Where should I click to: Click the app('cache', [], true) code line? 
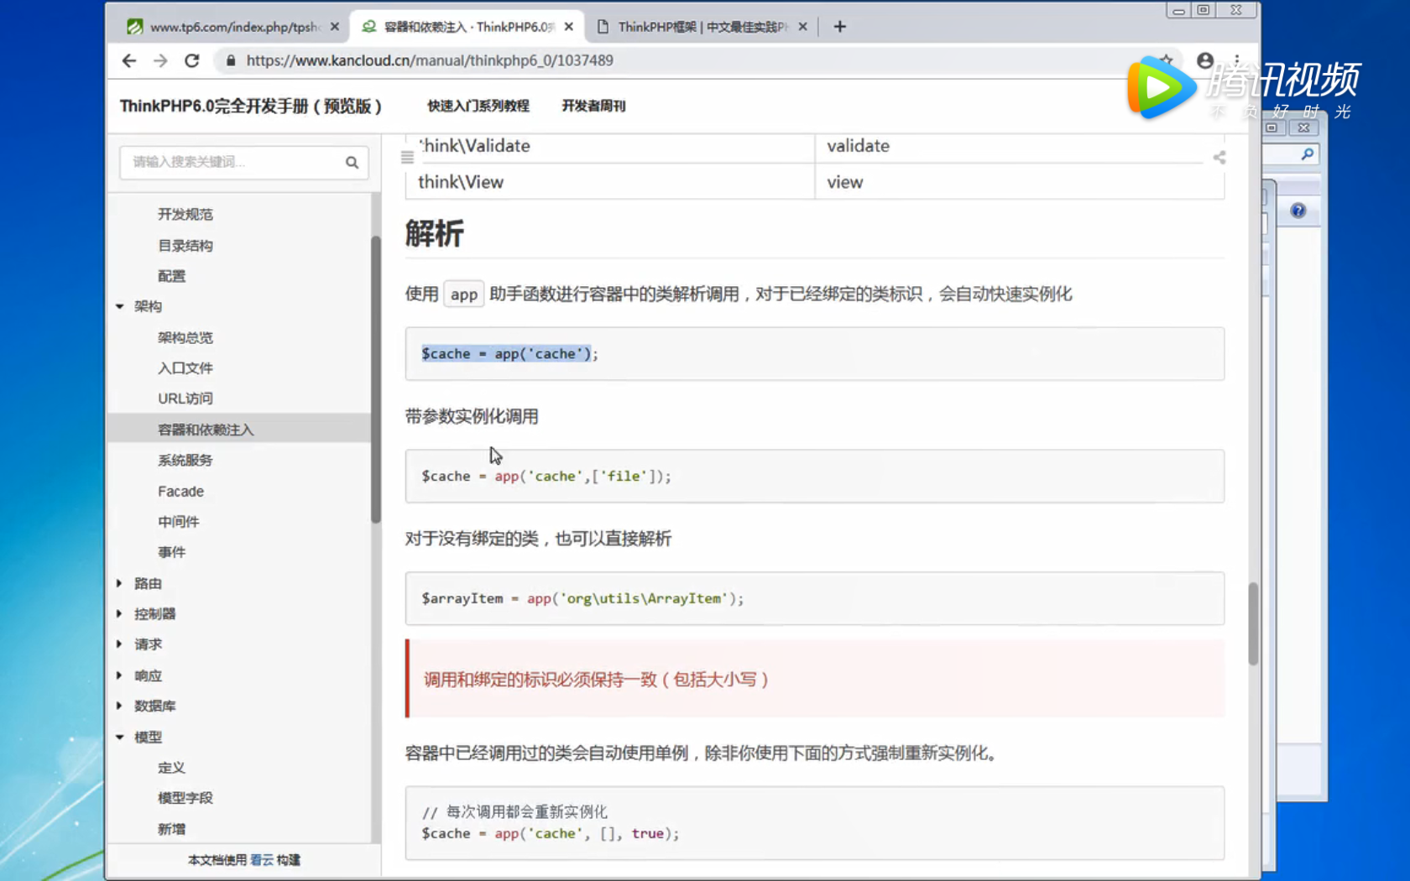click(x=551, y=834)
